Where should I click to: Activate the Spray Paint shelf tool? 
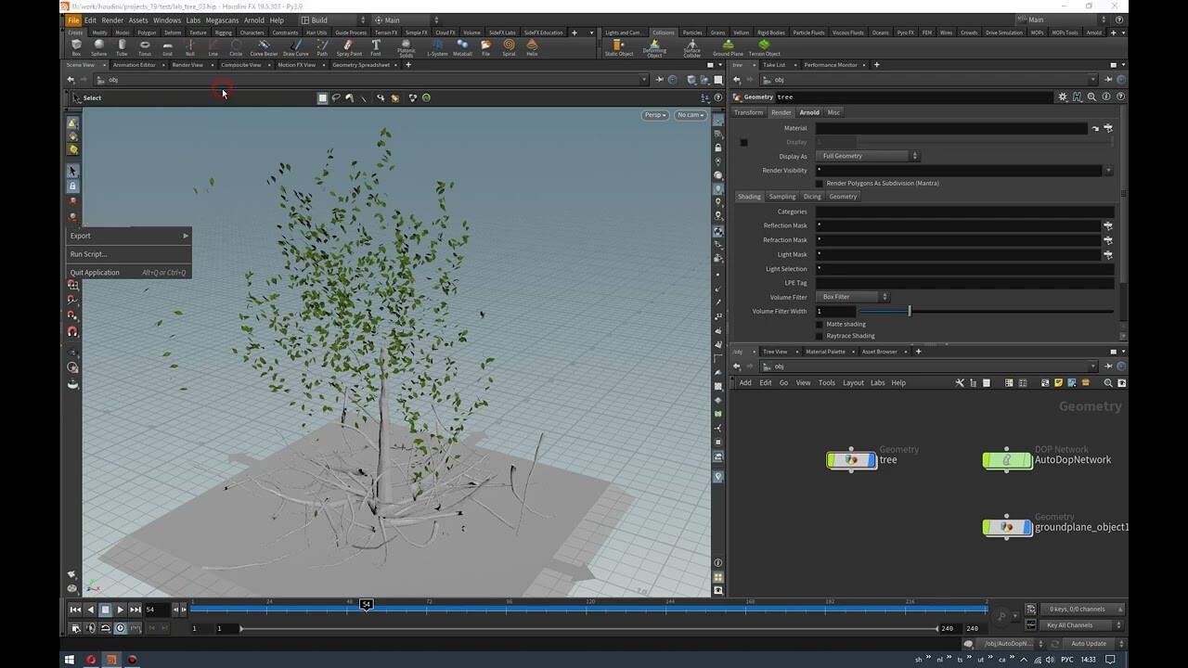[x=349, y=46]
